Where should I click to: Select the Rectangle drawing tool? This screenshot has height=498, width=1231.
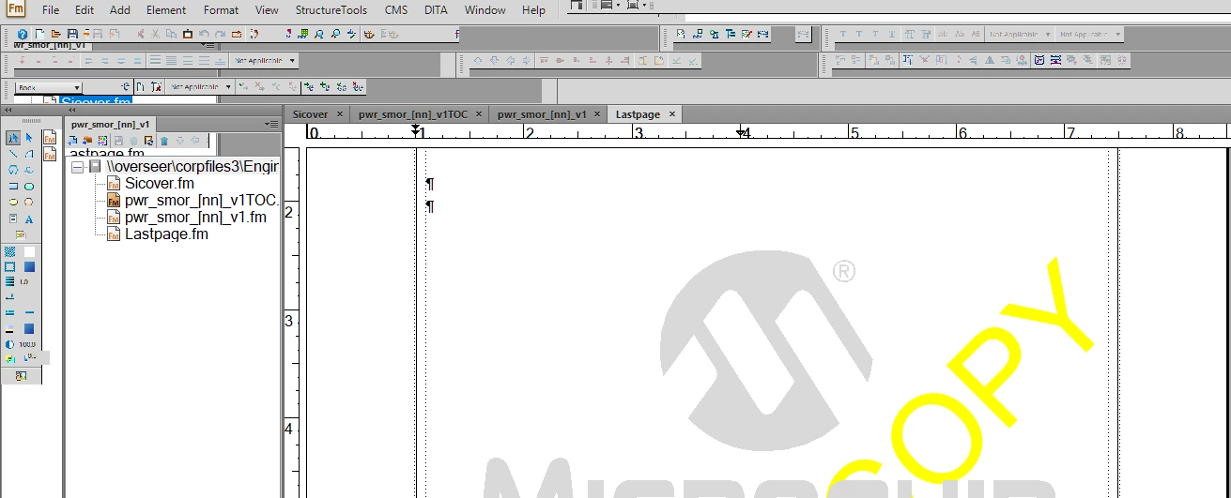pos(13,186)
